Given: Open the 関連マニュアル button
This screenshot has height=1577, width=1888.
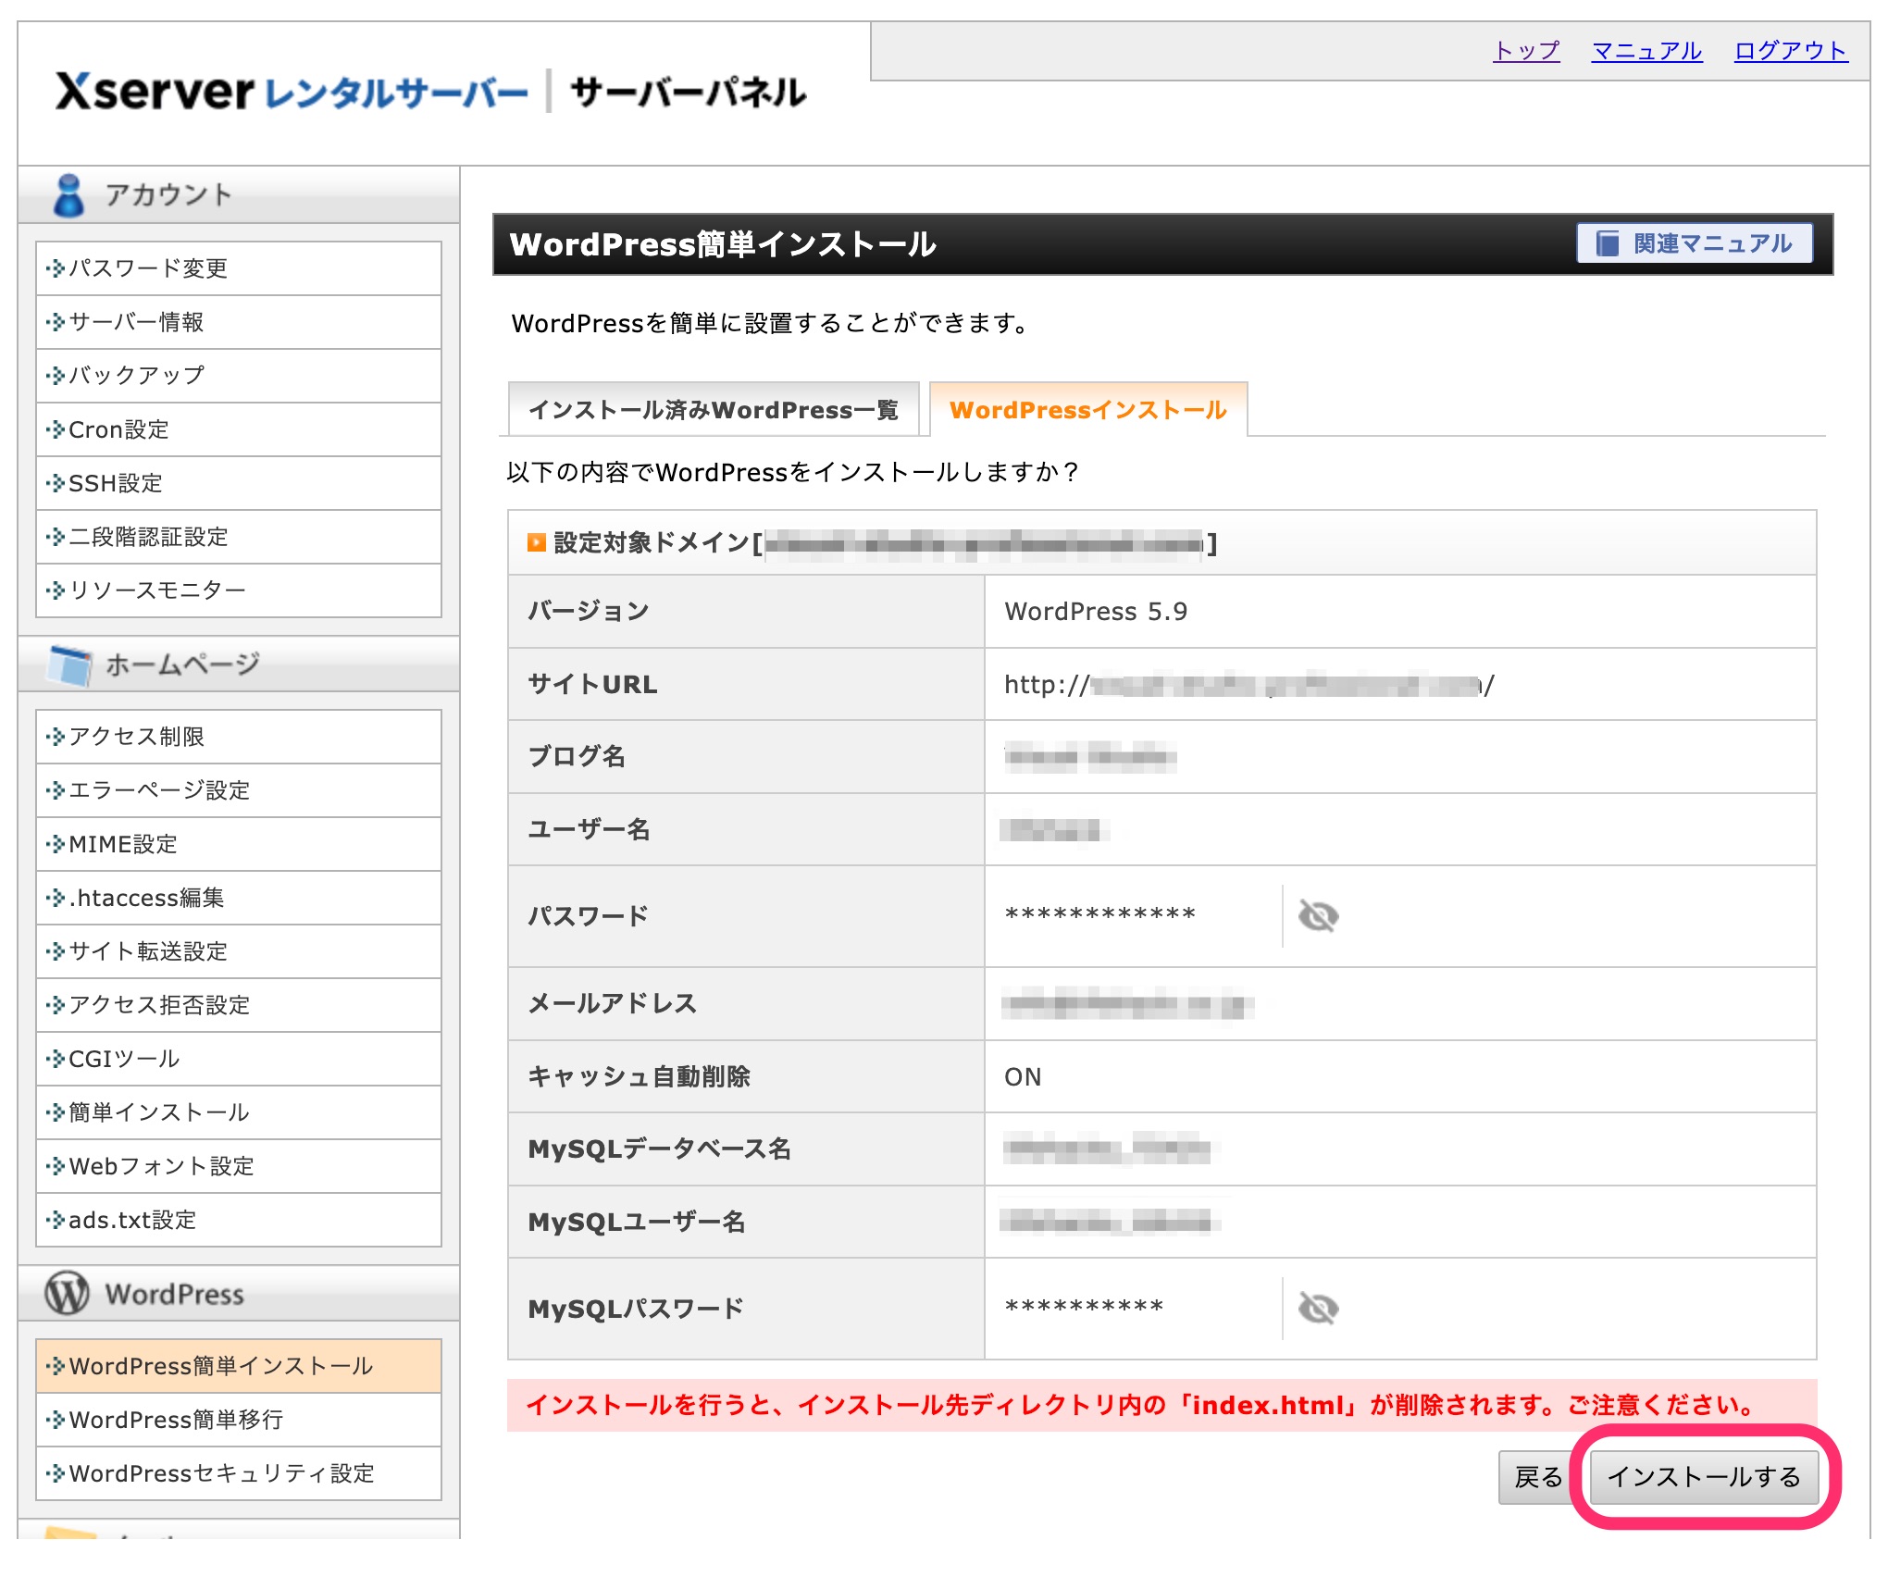Looking at the screenshot, I should pyautogui.click(x=1695, y=243).
